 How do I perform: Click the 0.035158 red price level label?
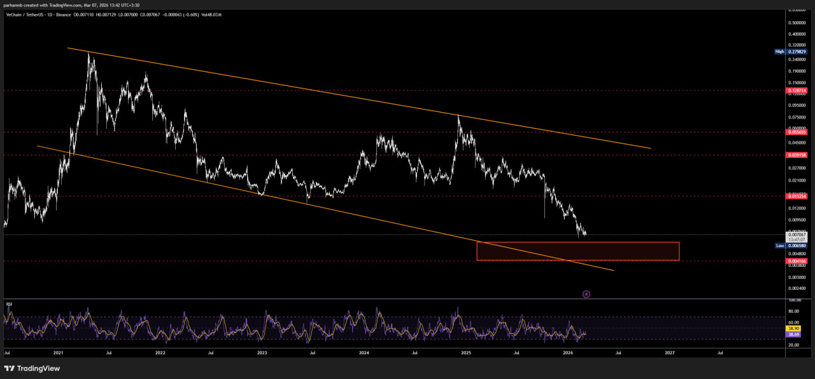coord(797,155)
